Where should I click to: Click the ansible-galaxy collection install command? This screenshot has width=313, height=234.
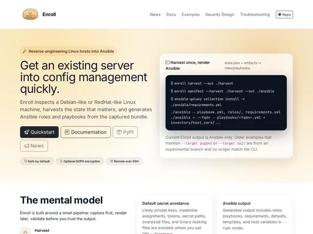pos(208,102)
